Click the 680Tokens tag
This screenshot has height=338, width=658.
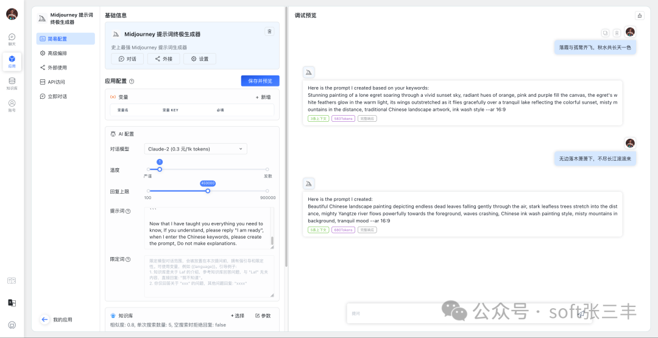coord(343,230)
